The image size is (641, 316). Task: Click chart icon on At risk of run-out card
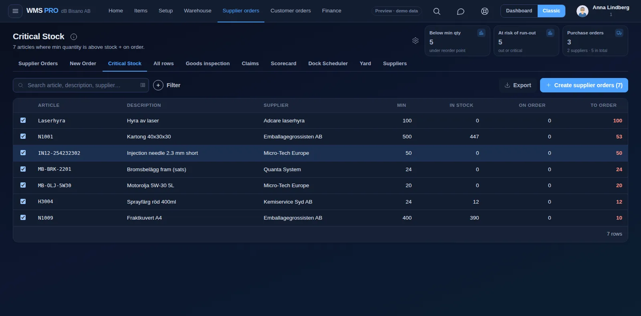pos(550,33)
